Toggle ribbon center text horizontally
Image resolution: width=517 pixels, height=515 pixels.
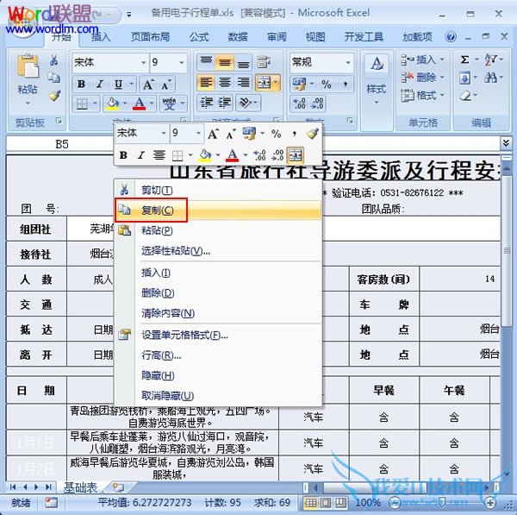coord(225,82)
